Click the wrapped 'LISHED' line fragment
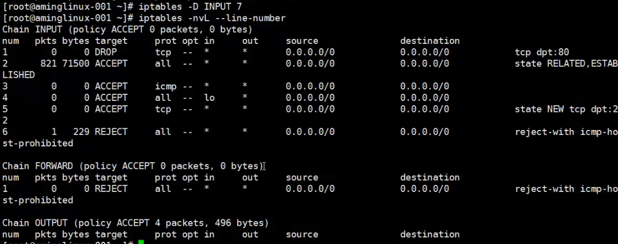The height and width of the screenshot is (244, 618). pos(19,75)
